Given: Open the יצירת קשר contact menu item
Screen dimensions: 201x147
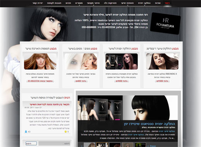Looking at the screenshot, I should [x=37, y=3].
